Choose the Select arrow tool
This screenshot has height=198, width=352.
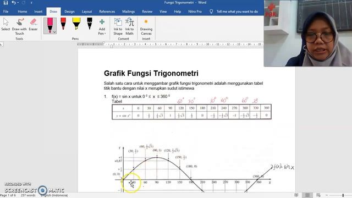tap(5, 25)
